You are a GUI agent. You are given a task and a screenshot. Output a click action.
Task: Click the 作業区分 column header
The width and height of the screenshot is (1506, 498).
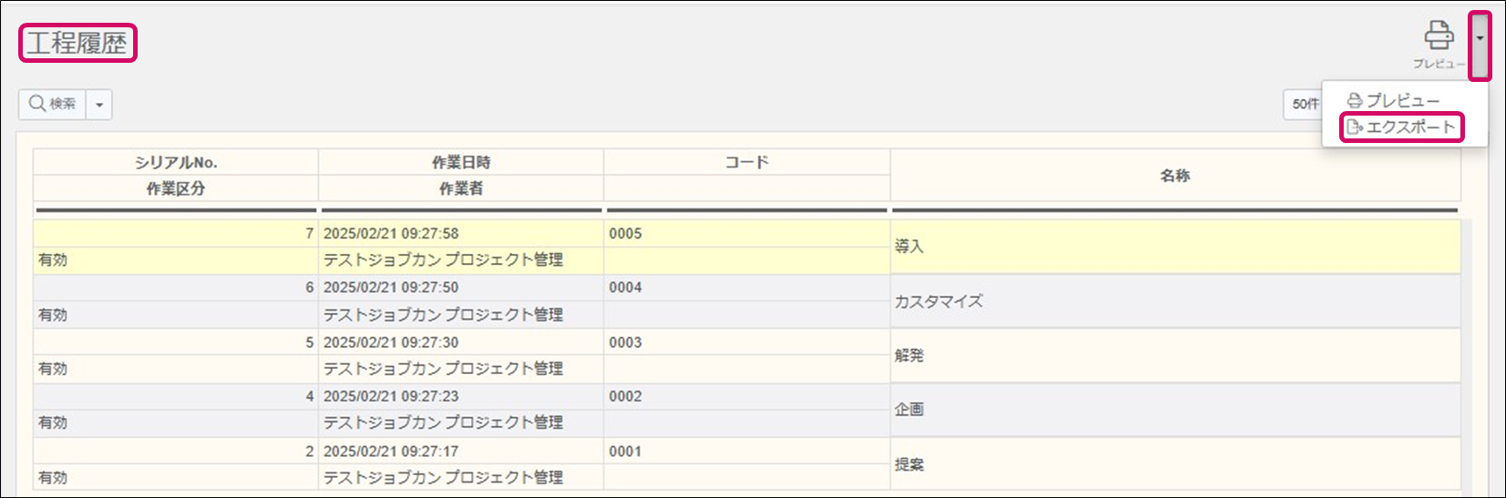click(176, 188)
